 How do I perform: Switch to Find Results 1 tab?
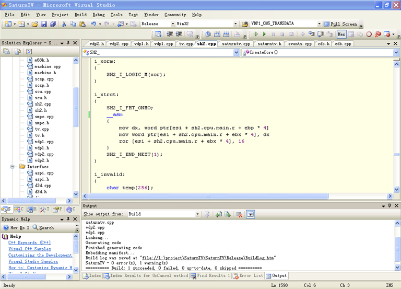210,276
